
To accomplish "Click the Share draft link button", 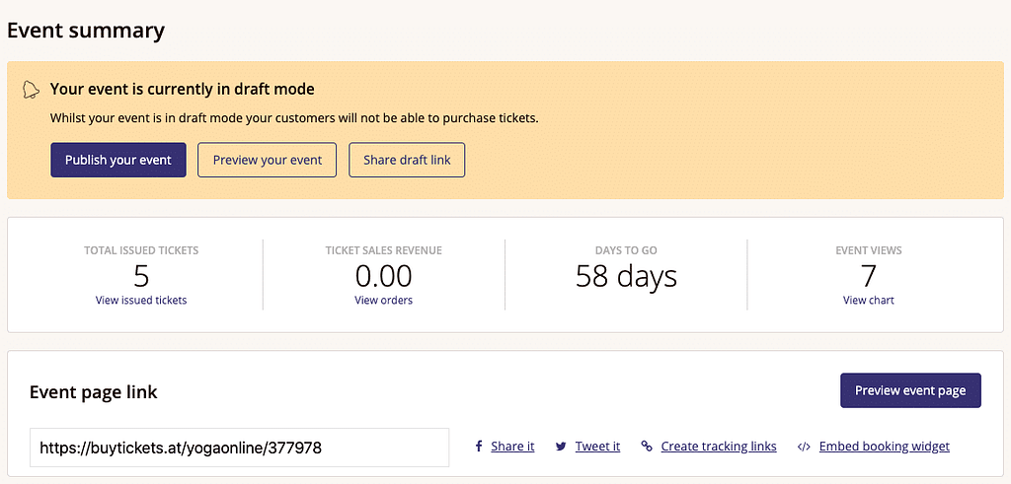I will (407, 160).
